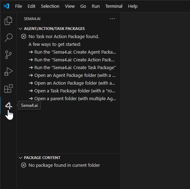Open the Run menu
190x189 pixels.
(x=96, y=6)
